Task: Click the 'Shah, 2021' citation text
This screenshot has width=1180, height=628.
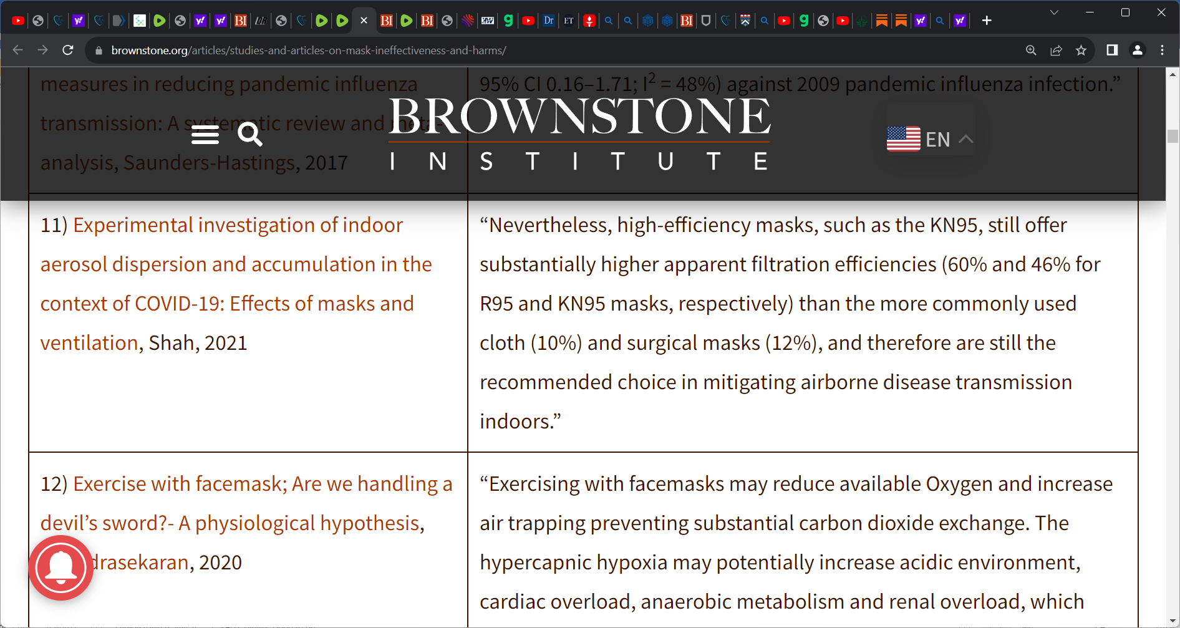Action: [198, 343]
